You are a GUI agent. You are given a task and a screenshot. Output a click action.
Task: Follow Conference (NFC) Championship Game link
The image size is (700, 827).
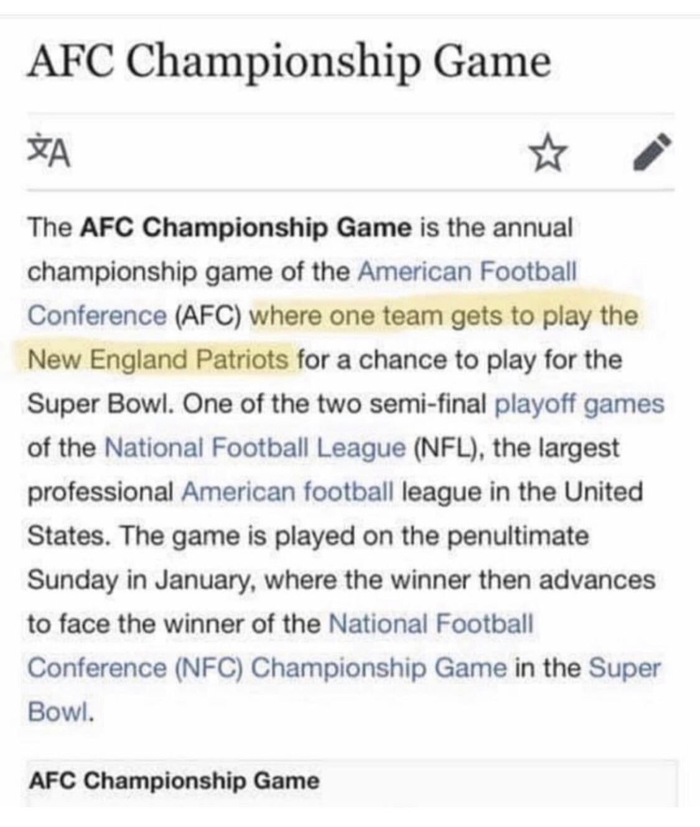268,668
